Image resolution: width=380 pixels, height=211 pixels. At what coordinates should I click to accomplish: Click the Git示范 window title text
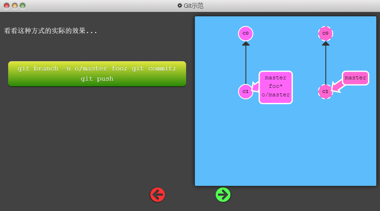click(x=194, y=6)
